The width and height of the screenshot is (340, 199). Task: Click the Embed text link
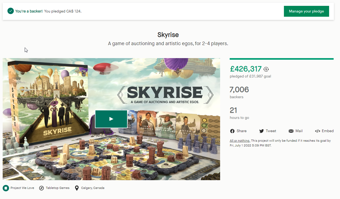(x=328, y=131)
